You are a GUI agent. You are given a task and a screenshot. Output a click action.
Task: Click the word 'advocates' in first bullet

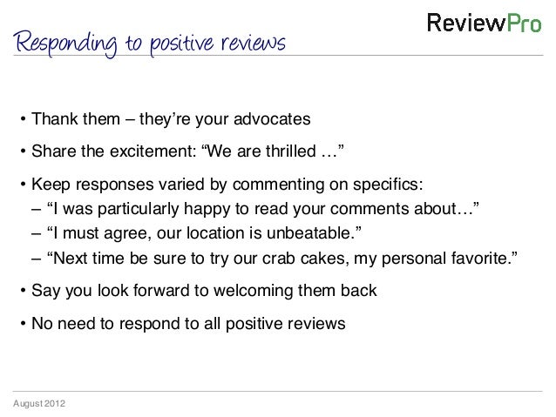(x=272, y=119)
